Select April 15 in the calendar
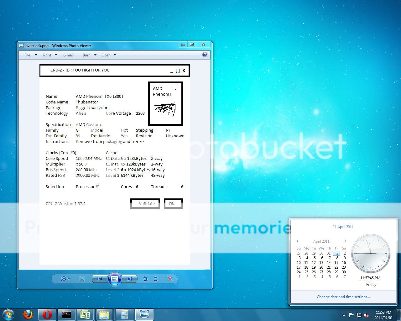Viewport: 401px width, 321px height. click(x=336, y=263)
